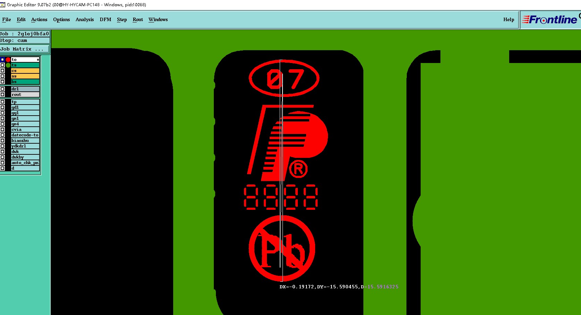Click the crossed-out Pb symbol on canvas
Image resolution: width=581 pixels, height=315 pixels.
(x=282, y=248)
